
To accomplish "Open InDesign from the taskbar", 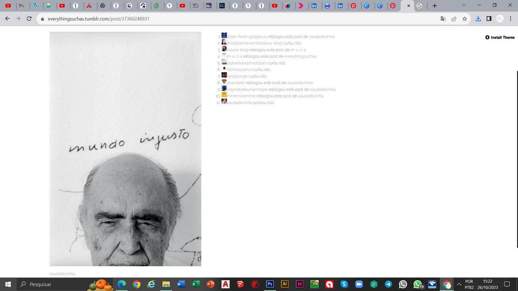I will click(x=299, y=284).
